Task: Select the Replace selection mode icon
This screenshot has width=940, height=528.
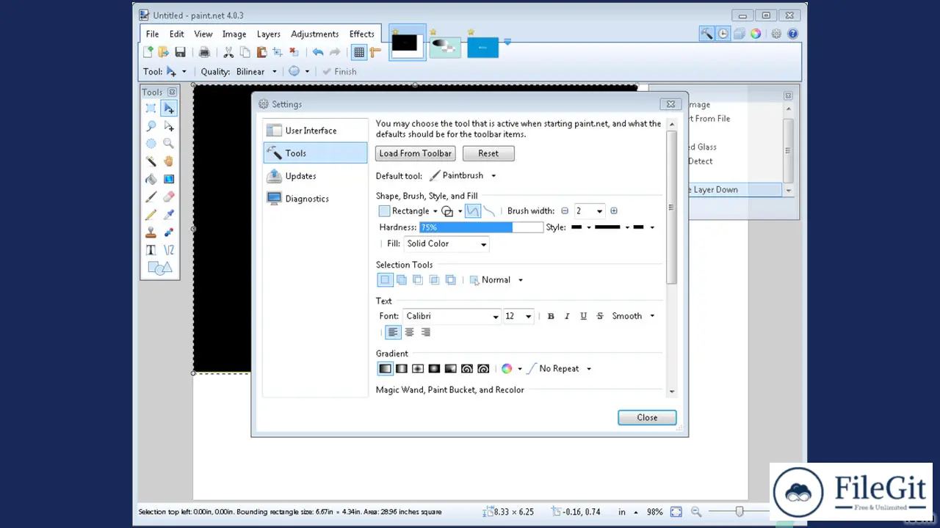Action: [385, 280]
